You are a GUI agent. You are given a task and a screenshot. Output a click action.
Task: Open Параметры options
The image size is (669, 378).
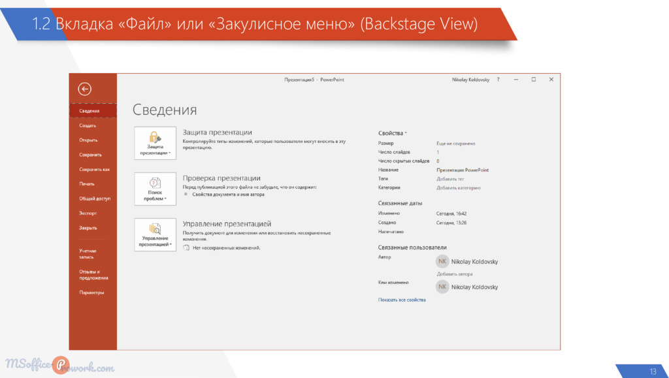93,292
